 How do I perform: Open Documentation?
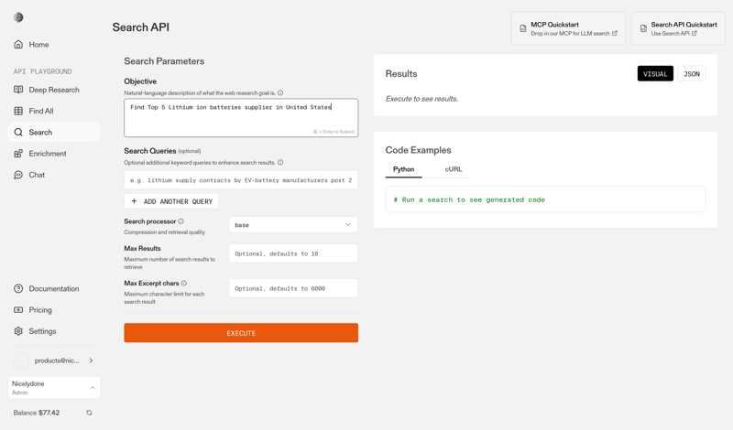click(54, 288)
